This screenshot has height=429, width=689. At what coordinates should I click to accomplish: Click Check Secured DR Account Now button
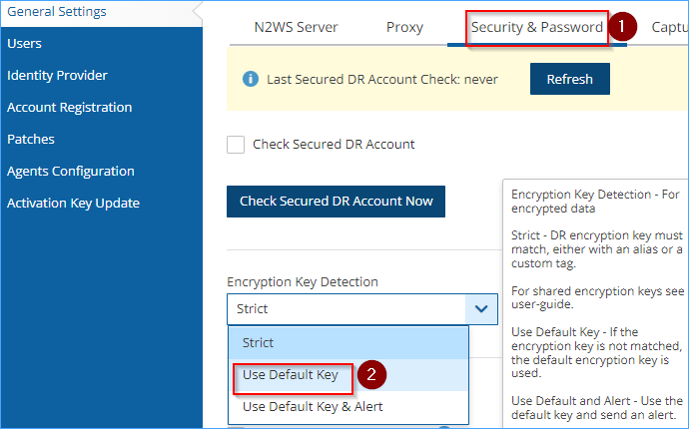pos(336,202)
